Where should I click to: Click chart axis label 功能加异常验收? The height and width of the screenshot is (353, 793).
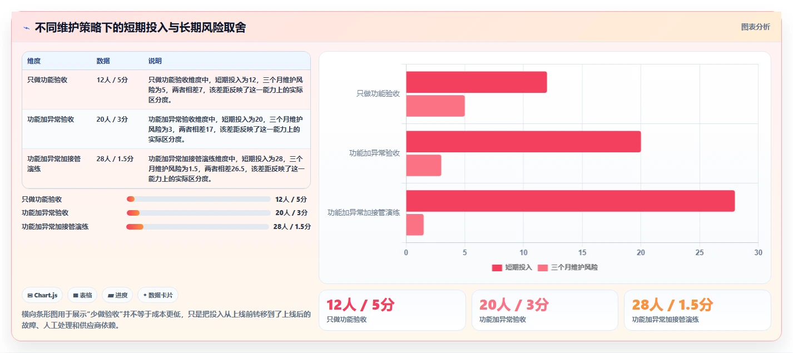tap(375, 153)
